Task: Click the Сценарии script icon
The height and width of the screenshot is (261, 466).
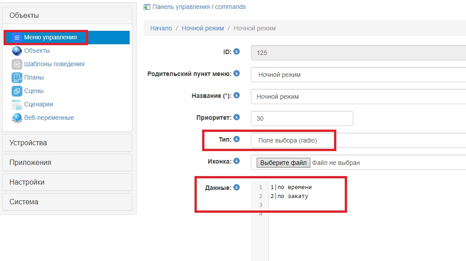Action: pyautogui.click(x=17, y=105)
